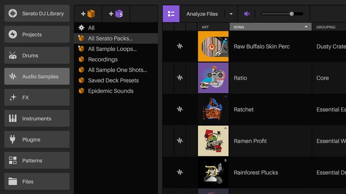Toggle the preview speaker icon
The height and width of the screenshot is (194, 346).
[247, 14]
